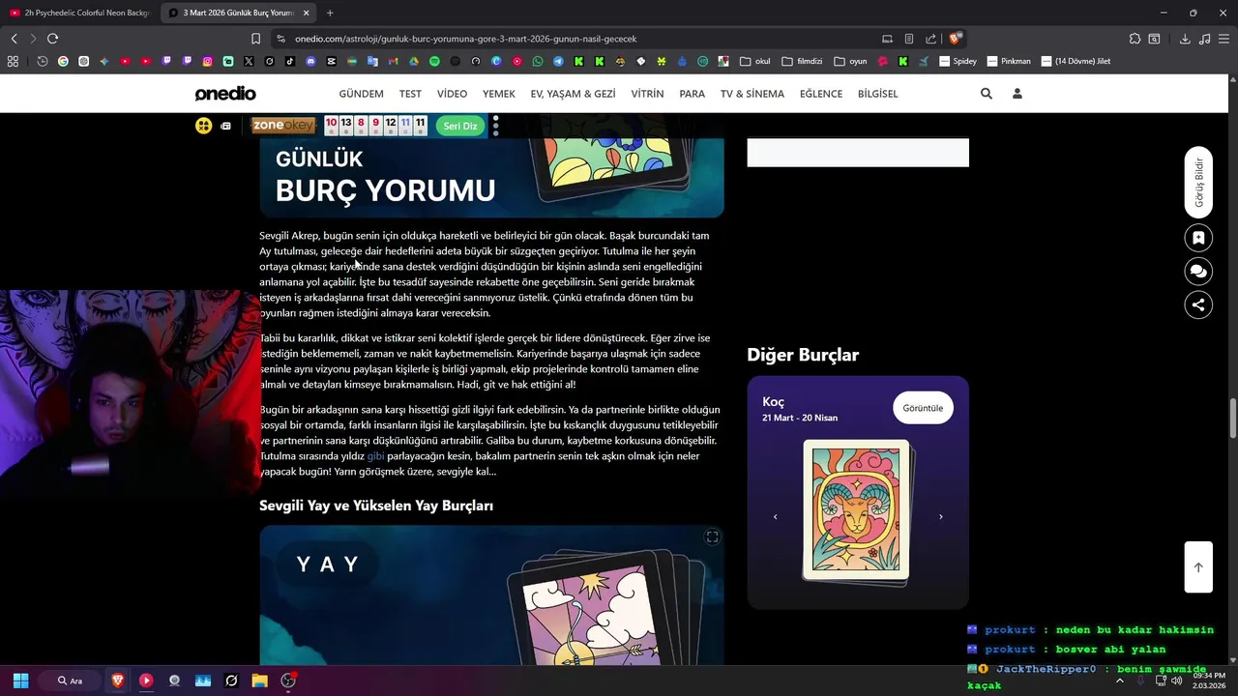Open the Gmail bookmark icon
Viewport: 1238px width, 696px height.
pyautogui.click(x=393, y=61)
